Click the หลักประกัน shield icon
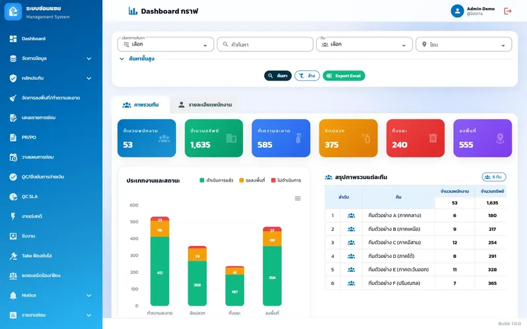The height and width of the screenshot is (329, 527). (13, 78)
